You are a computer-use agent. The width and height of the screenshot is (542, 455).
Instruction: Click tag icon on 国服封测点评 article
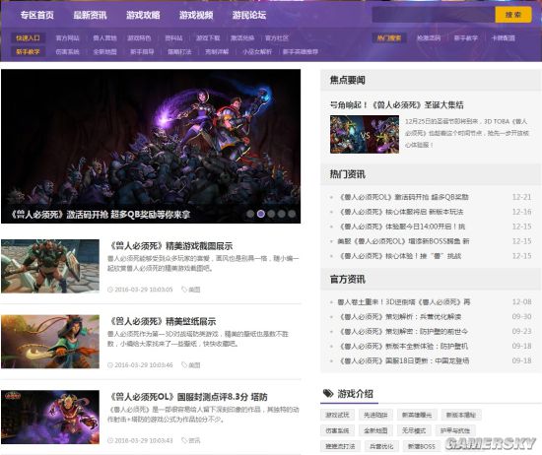(184, 440)
